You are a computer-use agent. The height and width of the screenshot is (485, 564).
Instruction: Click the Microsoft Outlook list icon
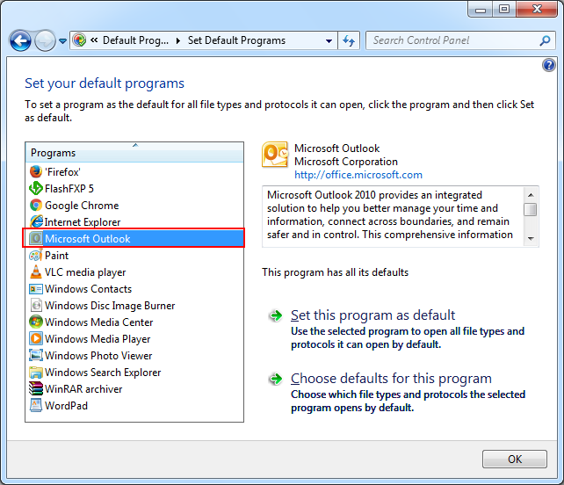[36, 238]
